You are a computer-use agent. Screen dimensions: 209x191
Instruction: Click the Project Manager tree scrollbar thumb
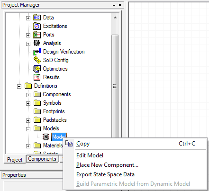(x=115, y=86)
